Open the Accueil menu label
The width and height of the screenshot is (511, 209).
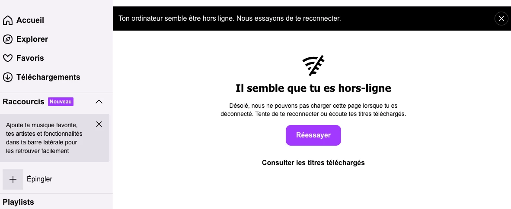pyautogui.click(x=30, y=20)
